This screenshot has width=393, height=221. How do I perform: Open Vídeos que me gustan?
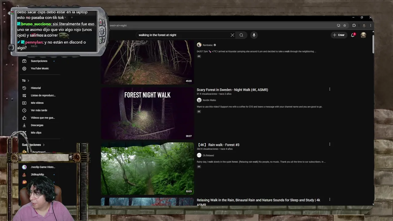tap(43, 118)
